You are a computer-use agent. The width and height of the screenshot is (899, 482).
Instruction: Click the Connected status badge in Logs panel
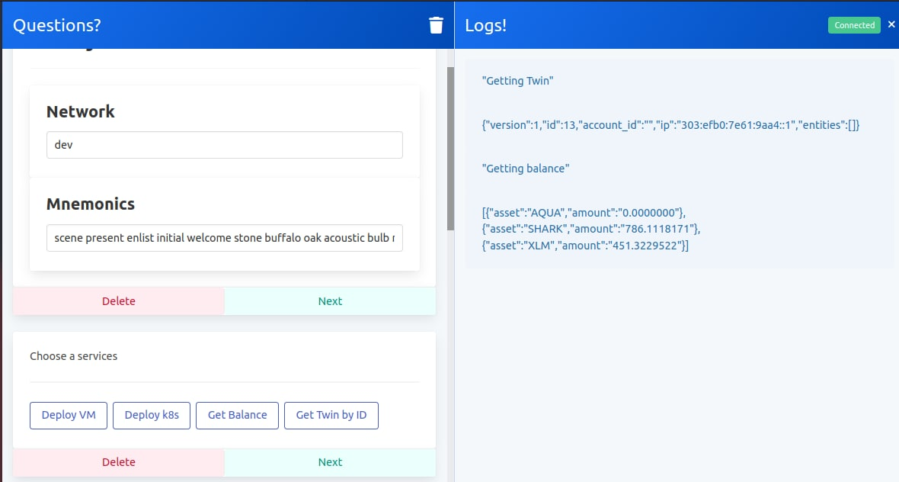[x=853, y=24]
